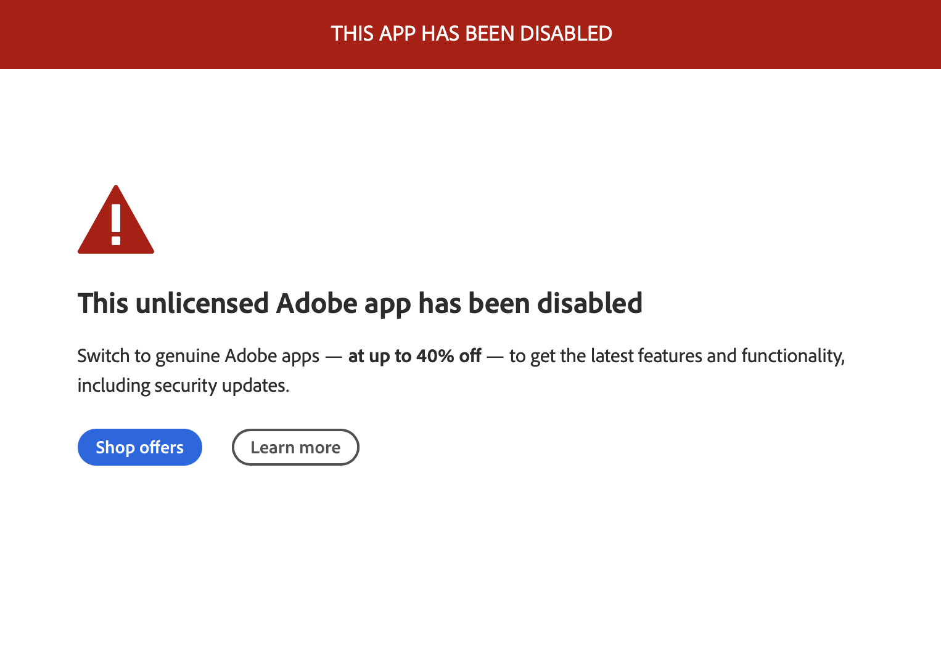Click the text 'Switch to genuine Adobe apps'
The image size is (941, 648).
[x=198, y=356]
